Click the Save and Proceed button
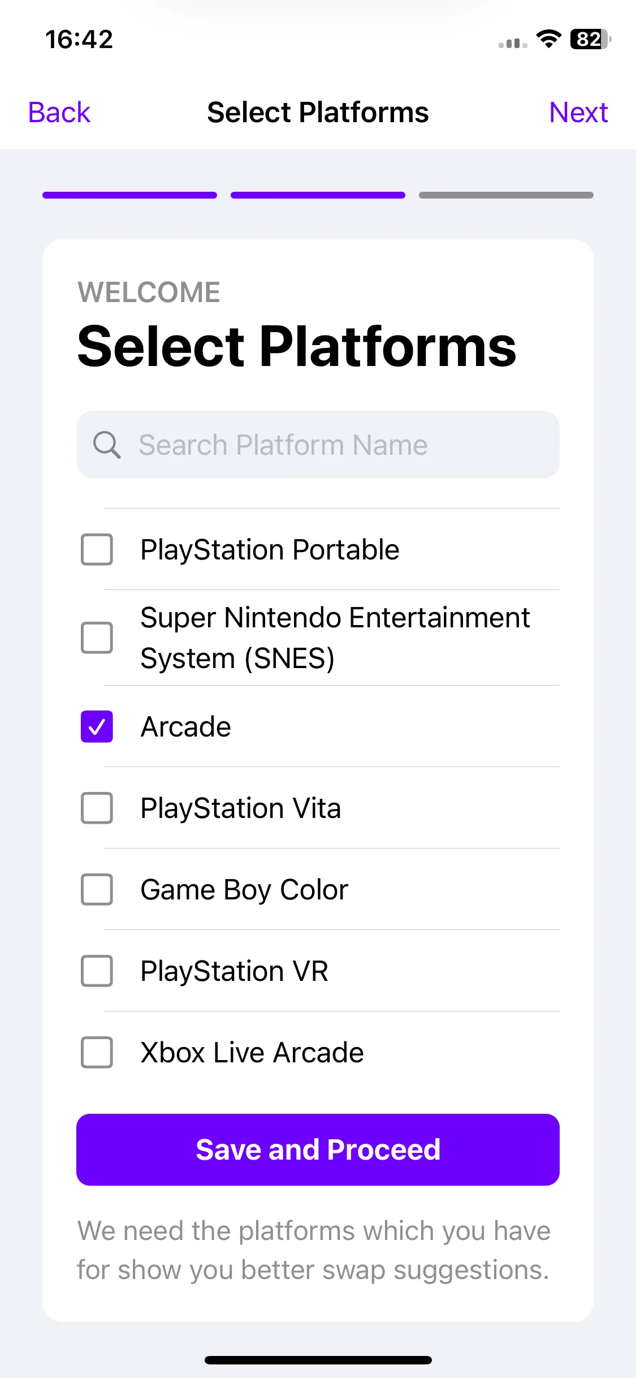 318,1149
